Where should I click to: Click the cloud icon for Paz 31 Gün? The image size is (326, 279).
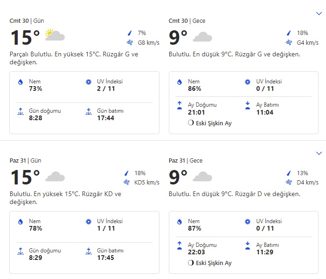(55, 177)
